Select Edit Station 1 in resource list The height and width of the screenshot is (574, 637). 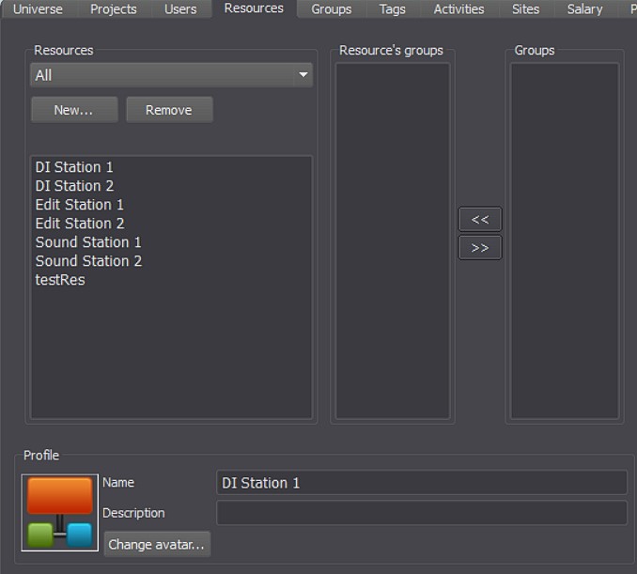point(171,205)
